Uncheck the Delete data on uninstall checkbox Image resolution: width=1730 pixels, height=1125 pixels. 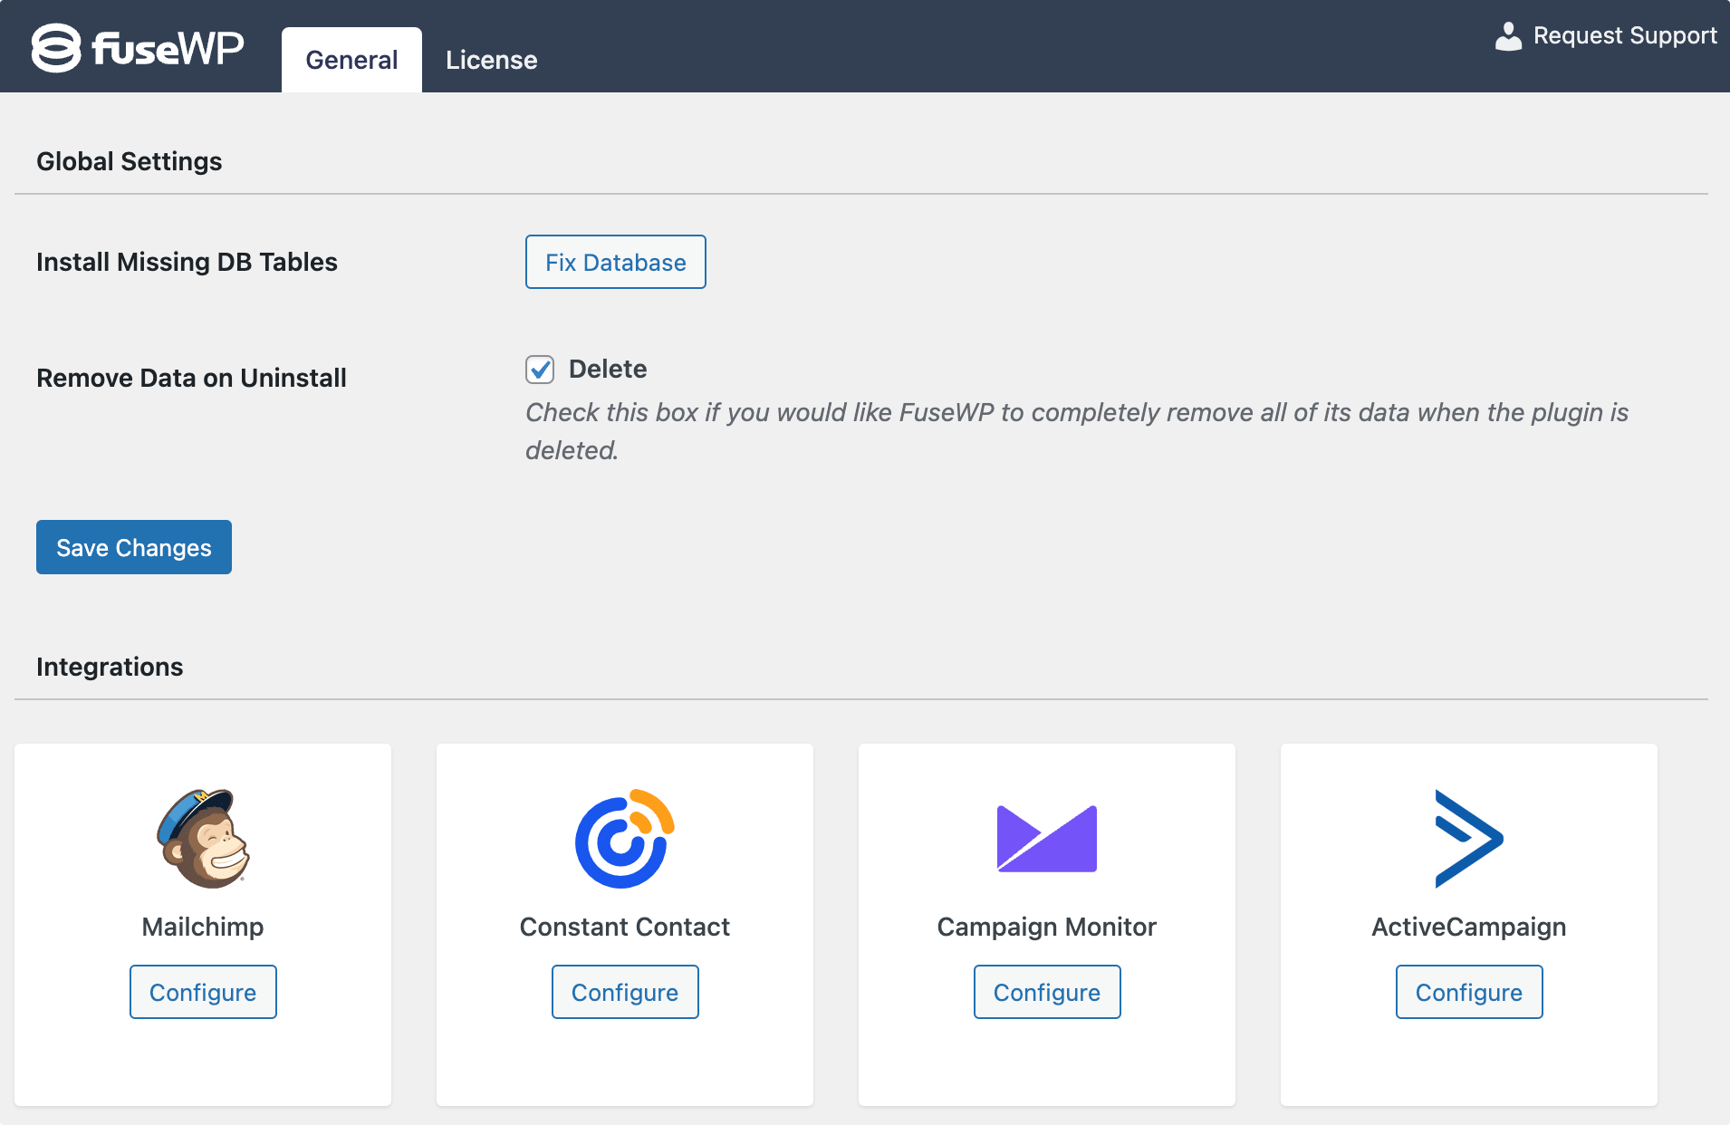(540, 370)
